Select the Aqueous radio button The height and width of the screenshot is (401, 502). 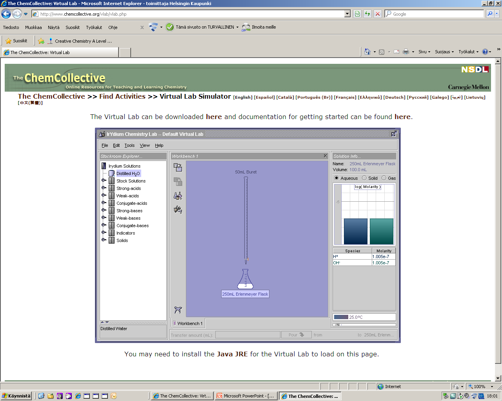point(336,178)
